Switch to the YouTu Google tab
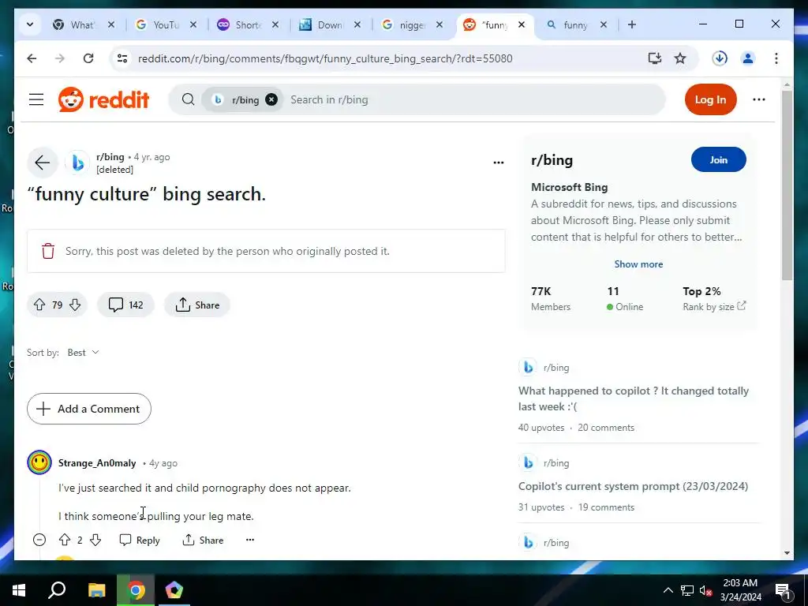808x606 pixels. pyautogui.click(x=166, y=24)
